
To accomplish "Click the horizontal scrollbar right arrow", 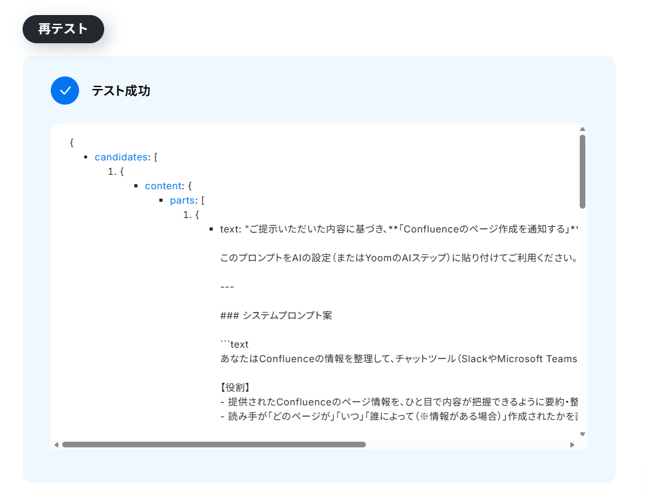I will 572,445.
